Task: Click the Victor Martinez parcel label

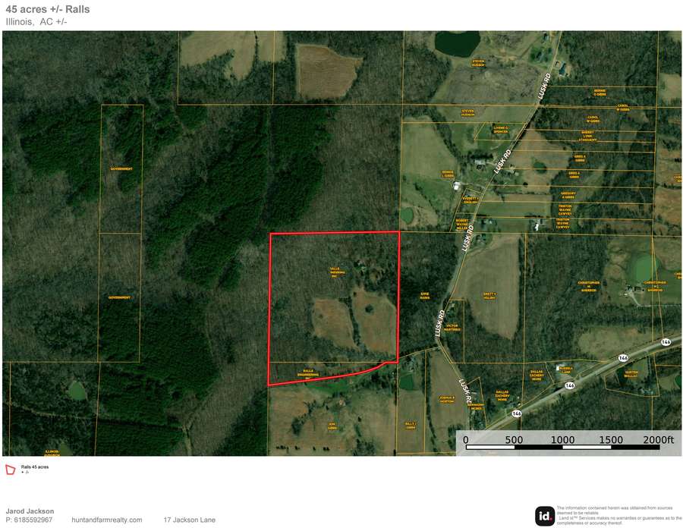Action: [452, 328]
